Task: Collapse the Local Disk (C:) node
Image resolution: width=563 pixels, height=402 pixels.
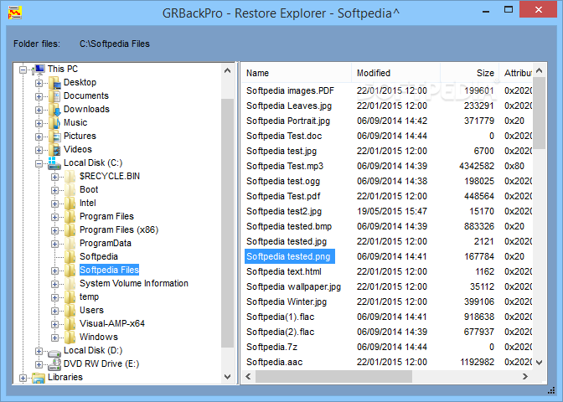Action: (39, 163)
